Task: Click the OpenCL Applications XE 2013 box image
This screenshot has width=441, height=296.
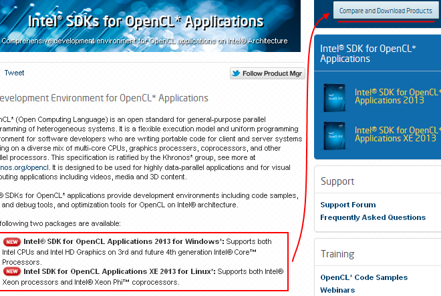Action: (334, 135)
